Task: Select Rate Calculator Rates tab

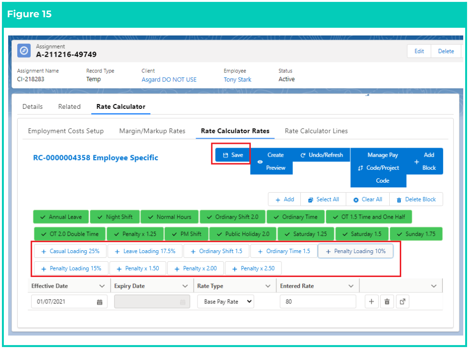Action: pos(235,131)
